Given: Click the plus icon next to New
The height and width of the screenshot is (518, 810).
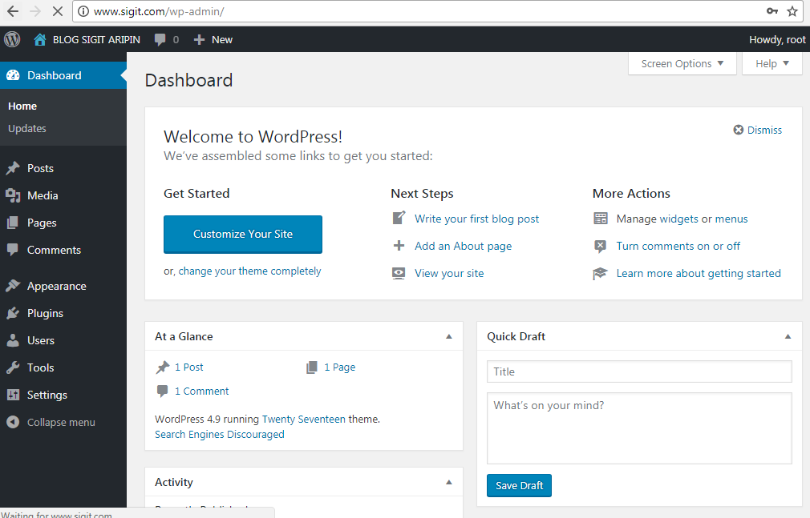Looking at the screenshot, I should (200, 40).
